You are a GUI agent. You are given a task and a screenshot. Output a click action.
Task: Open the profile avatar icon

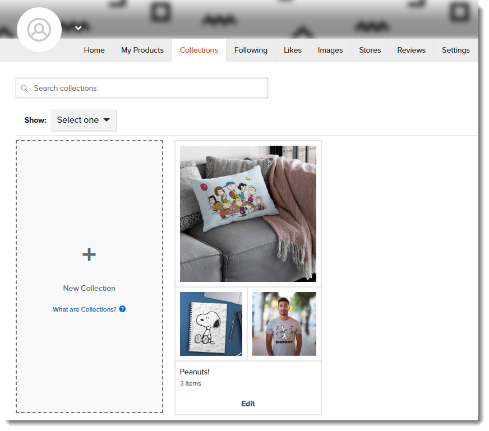click(39, 30)
